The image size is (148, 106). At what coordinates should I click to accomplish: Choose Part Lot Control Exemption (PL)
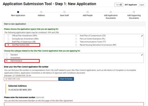click(76, 39)
